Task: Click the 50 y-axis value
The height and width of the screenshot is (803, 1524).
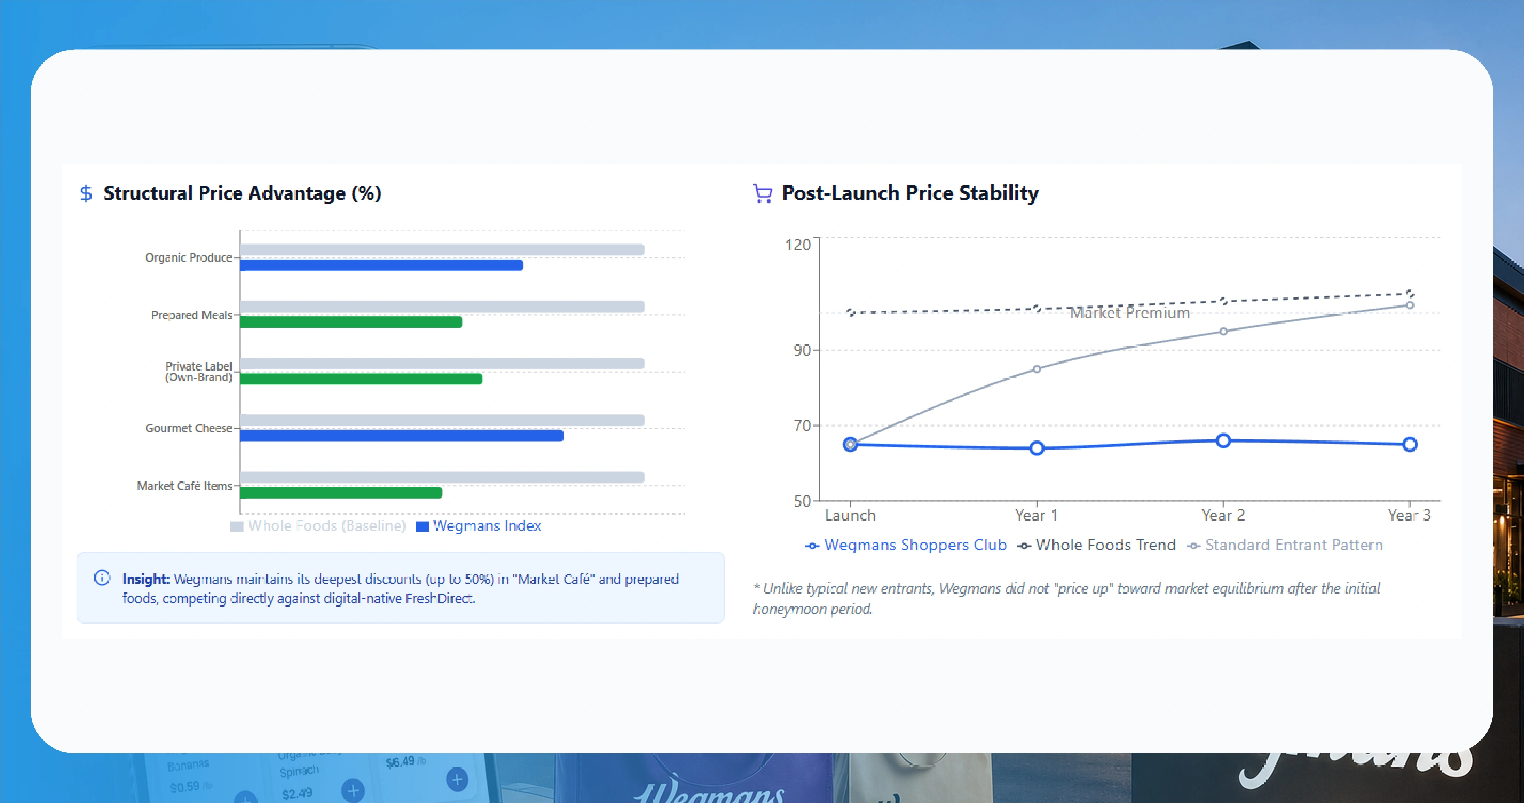Action: [x=802, y=501]
